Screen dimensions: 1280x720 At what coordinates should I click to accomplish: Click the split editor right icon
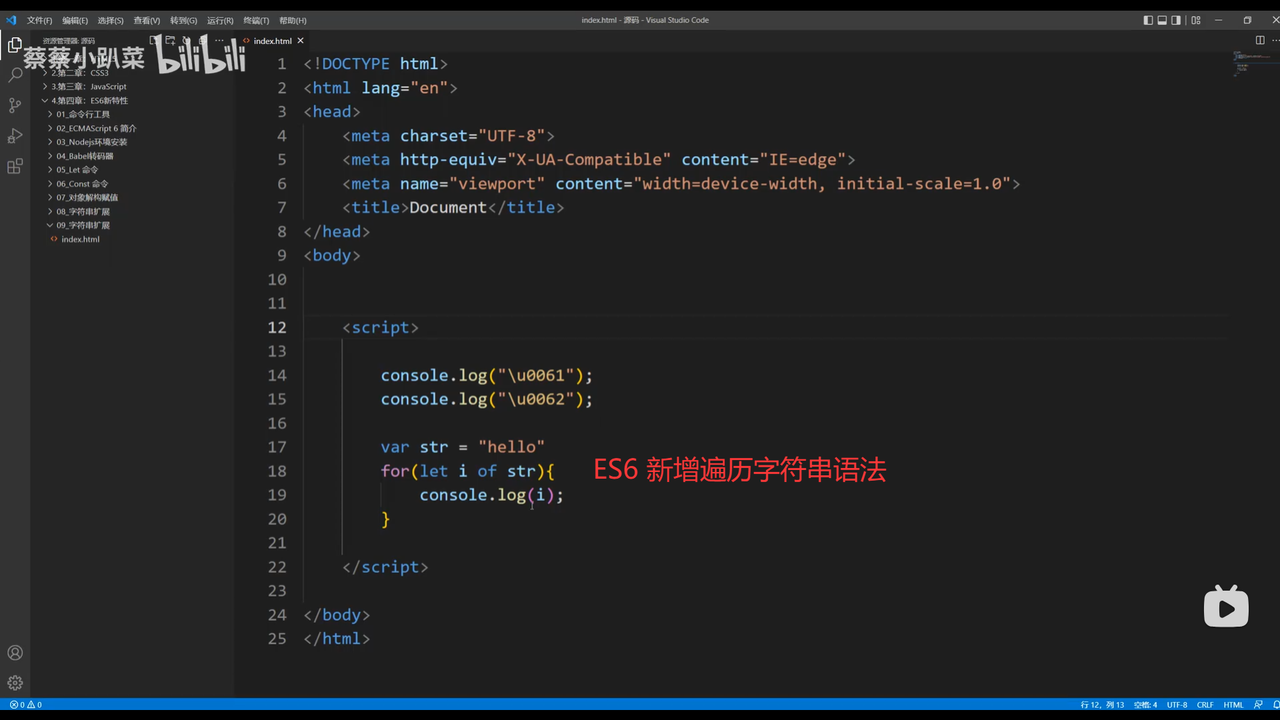pos(1259,41)
